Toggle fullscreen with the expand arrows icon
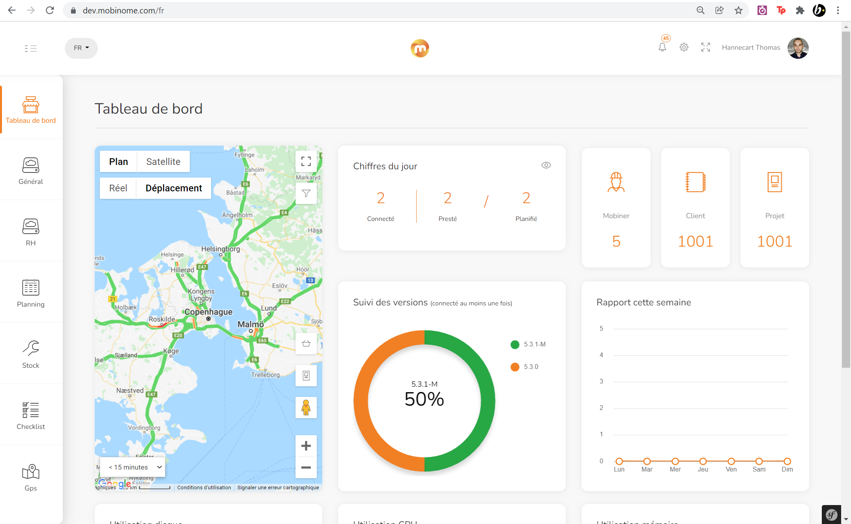Image resolution: width=851 pixels, height=524 pixels. coord(705,48)
